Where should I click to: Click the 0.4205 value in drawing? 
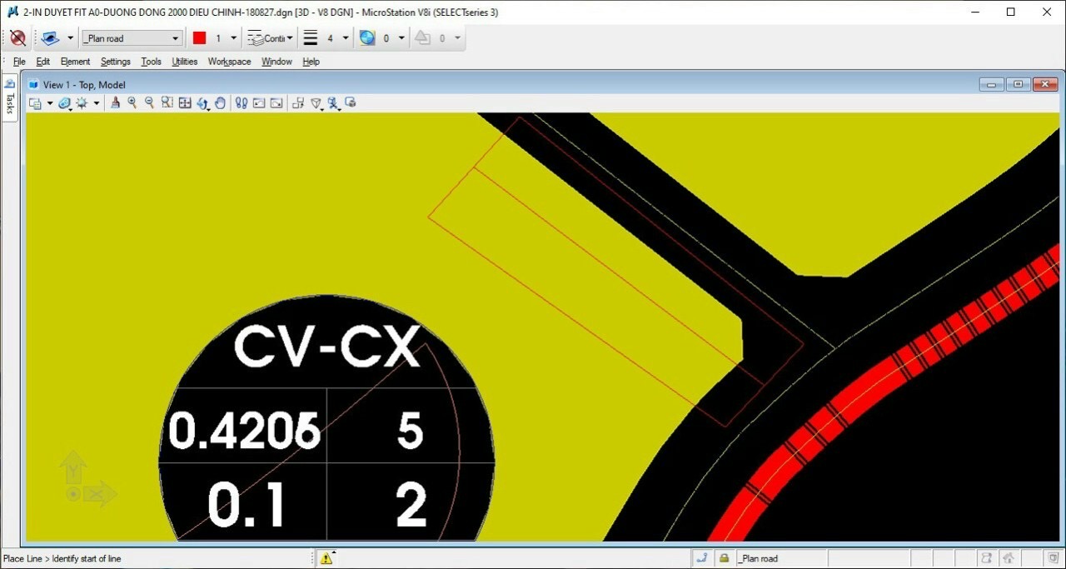(x=245, y=431)
